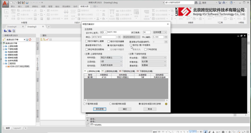
Task: Click the 工程配置 ribbon icon
Action: (13, 14)
